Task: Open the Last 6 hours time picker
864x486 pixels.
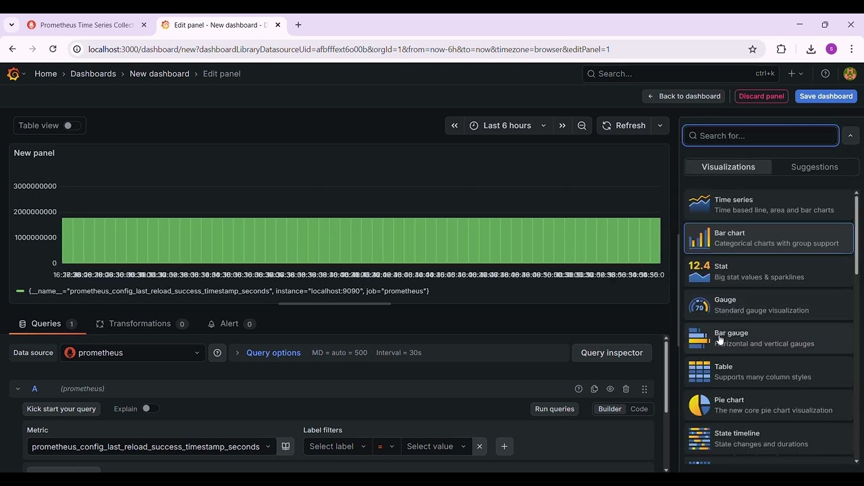Action: [x=507, y=126]
